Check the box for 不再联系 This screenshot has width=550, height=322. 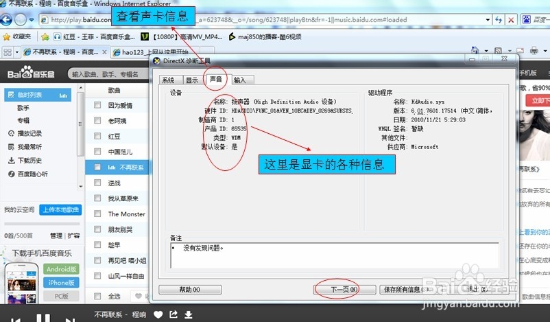(97, 167)
